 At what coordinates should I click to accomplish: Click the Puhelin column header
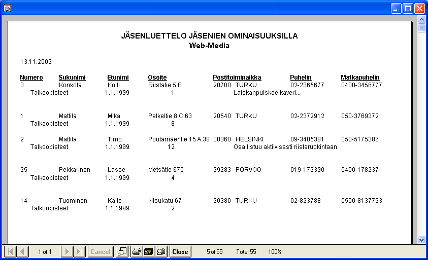coord(301,78)
